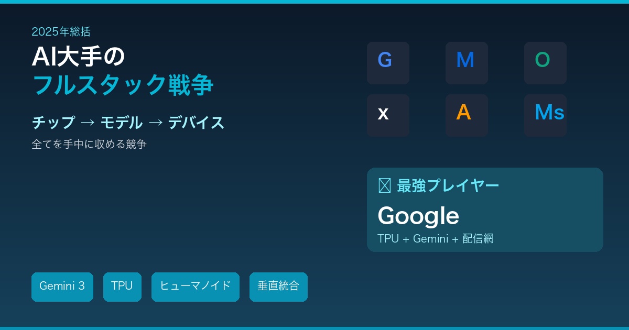Click the AI大手の heading
The image size is (629, 330).
(x=79, y=57)
